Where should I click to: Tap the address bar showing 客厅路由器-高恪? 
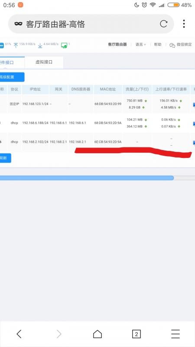[91, 24]
